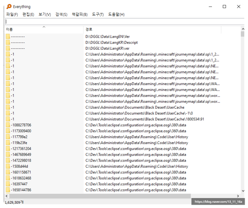Viewport: 248px width, 208px height.
Task: Click the Everything app icon in title bar
Action: (x=9, y=7)
